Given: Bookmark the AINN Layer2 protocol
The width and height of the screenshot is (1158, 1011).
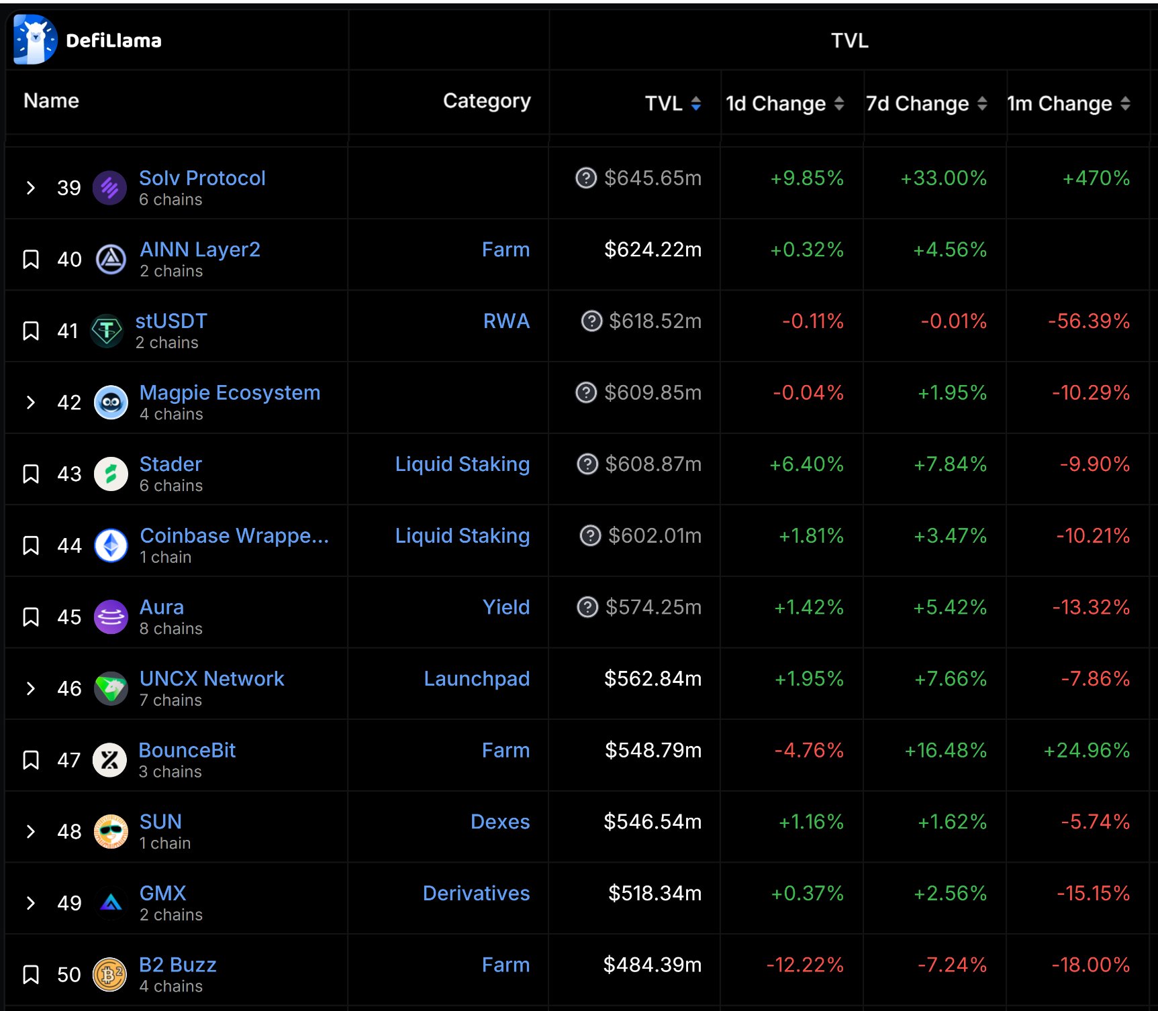Looking at the screenshot, I should point(31,259).
